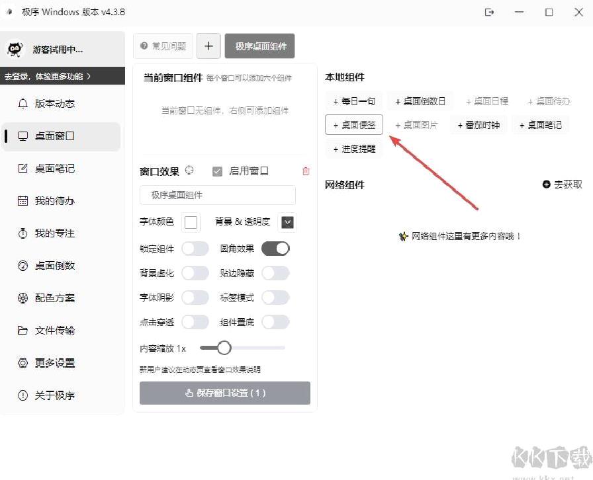The height and width of the screenshot is (480, 593).
Task: Click the 内容缩放 slider handle
Action: pos(224,348)
